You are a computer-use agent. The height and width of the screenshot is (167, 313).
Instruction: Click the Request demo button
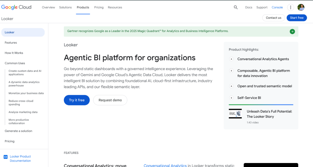click(110, 100)
